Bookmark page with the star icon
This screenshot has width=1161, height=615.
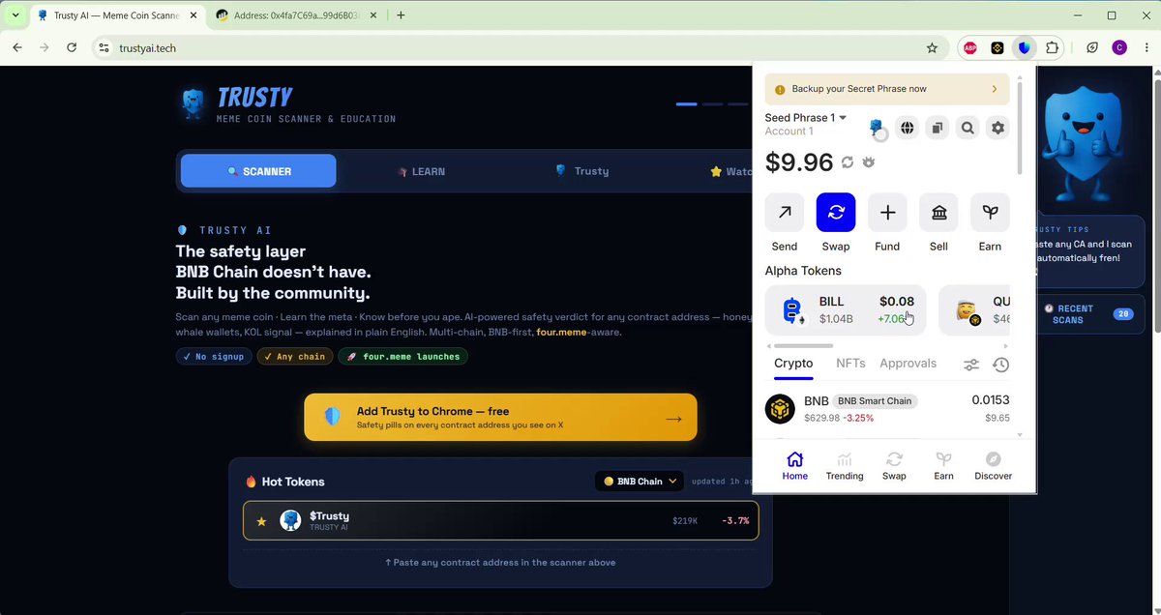click(932, 47)
